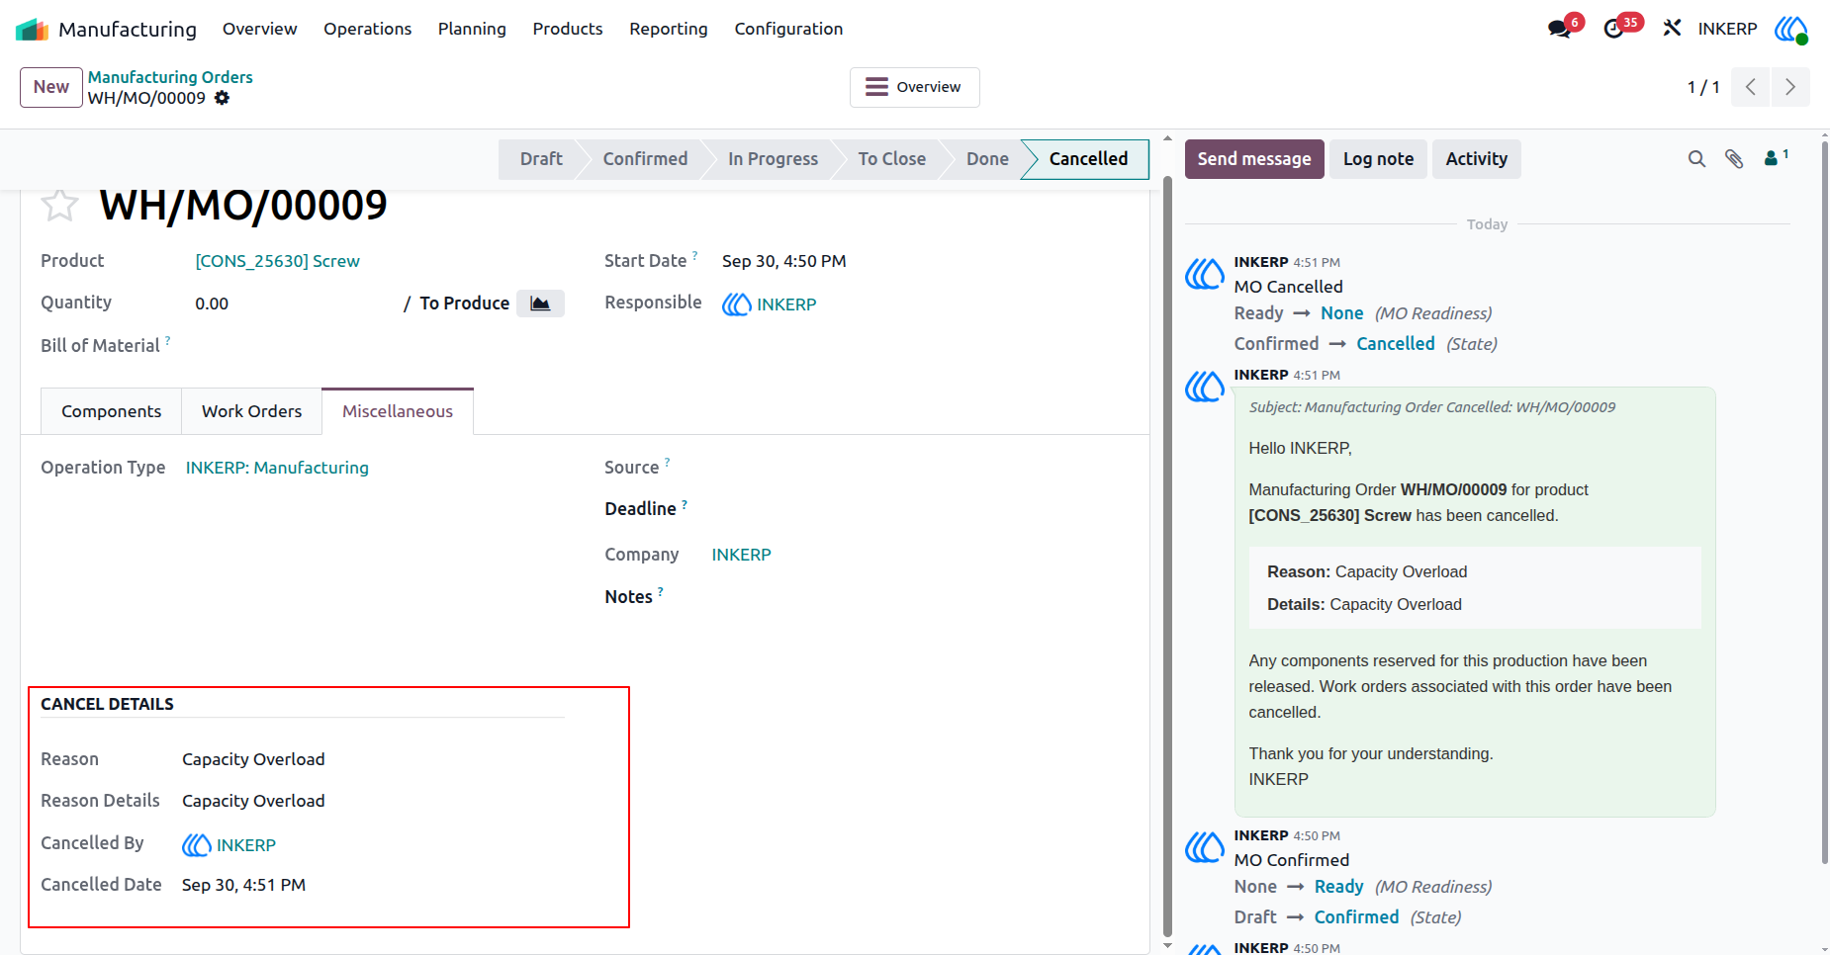Switch to the Components tab
The image size is (1830, 955).
pos(111,411)
